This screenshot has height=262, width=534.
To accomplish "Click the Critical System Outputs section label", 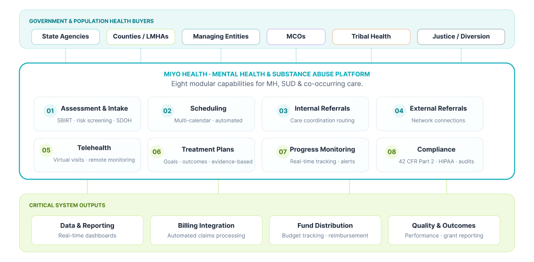I will tap(67, 205).
